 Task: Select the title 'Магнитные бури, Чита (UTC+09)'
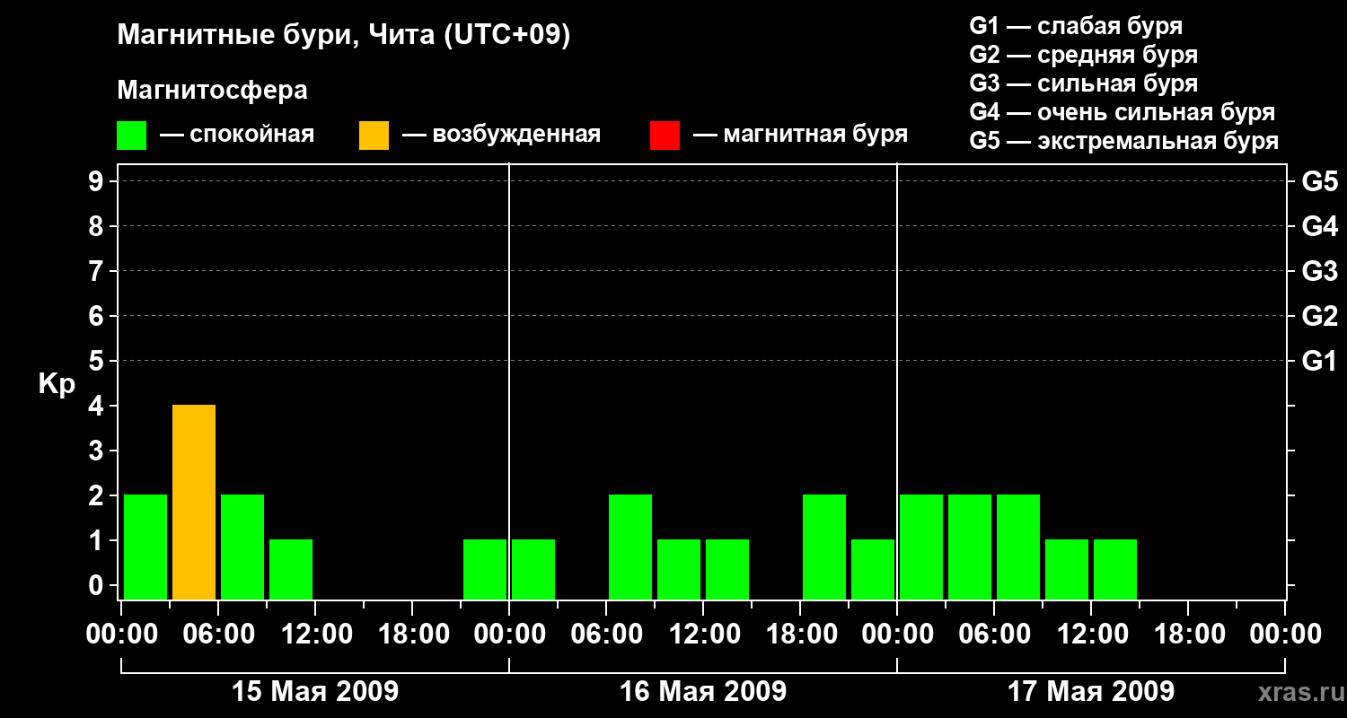click(x=344, y=36)
